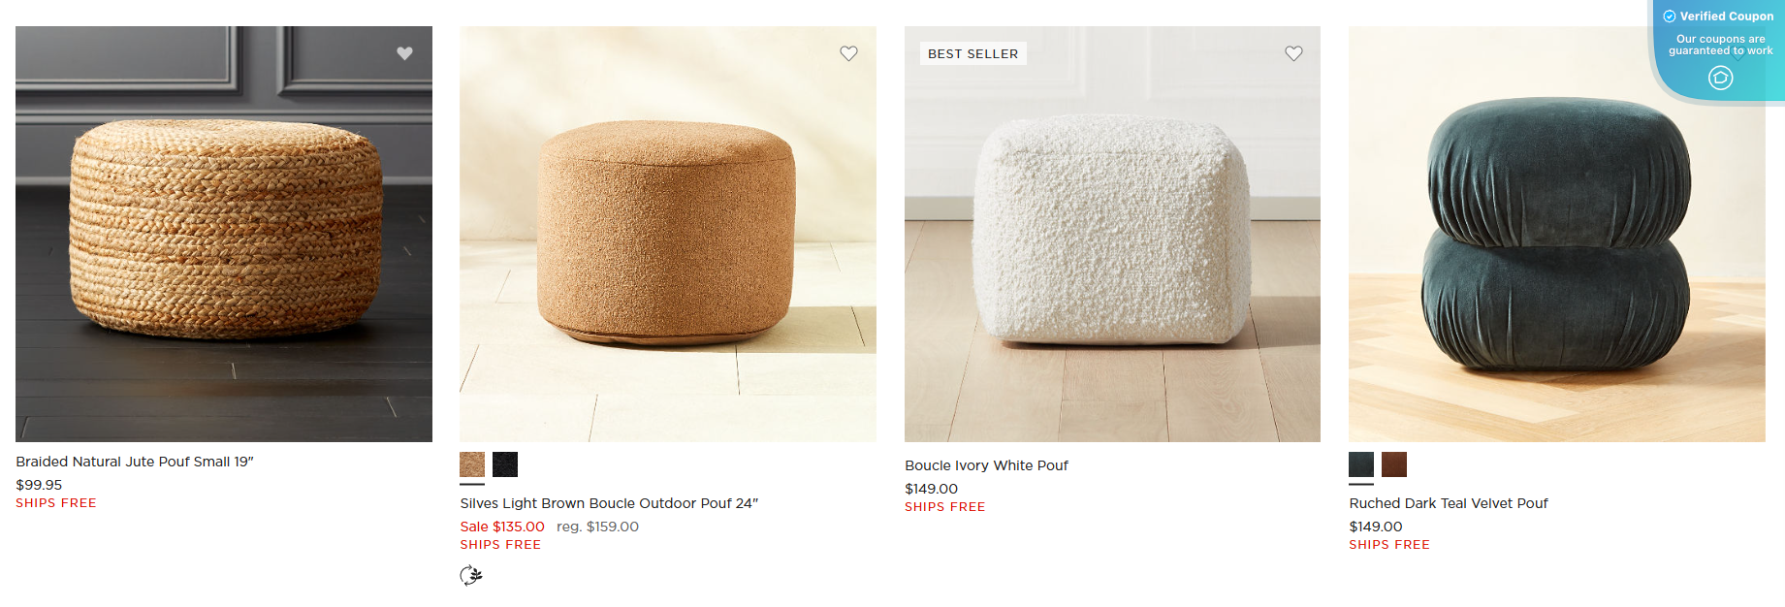The width and height of the screenshot is (1785, 607).
Task: Unfavorite the Braided Natural Jute Pouf heart
Action: [x=404, y=53]
